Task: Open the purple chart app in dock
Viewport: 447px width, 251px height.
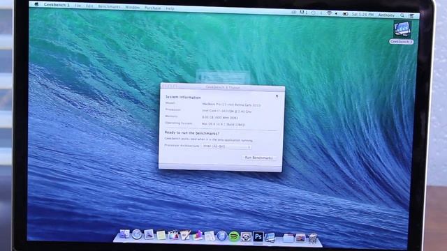Action: click(197, 236)
